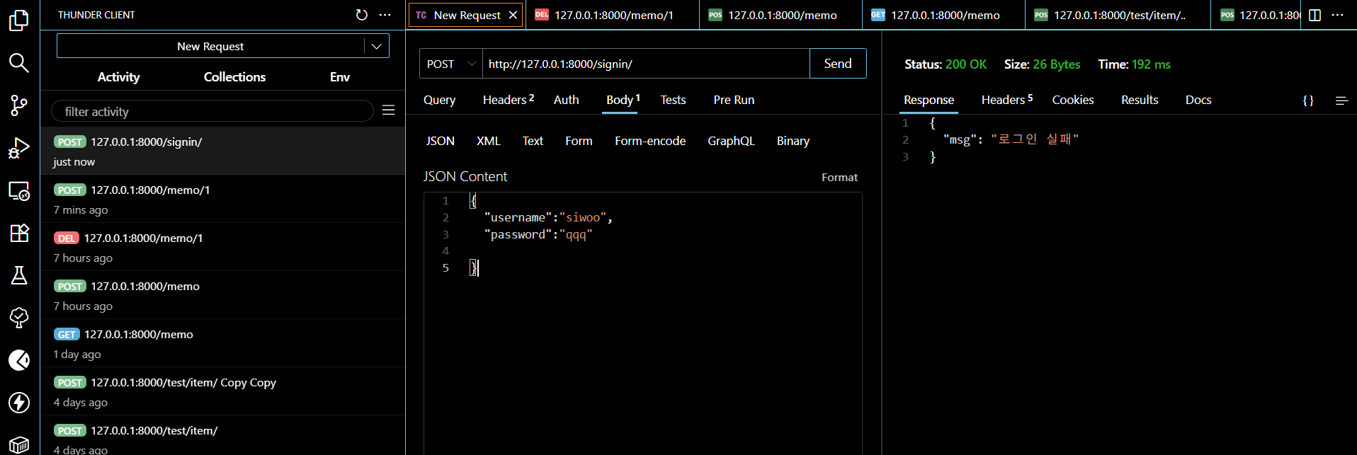Open GET 127.0.0.1:8000/memo activity entry
This screenshot has width=1357, height=455.
tap(222, 343)
